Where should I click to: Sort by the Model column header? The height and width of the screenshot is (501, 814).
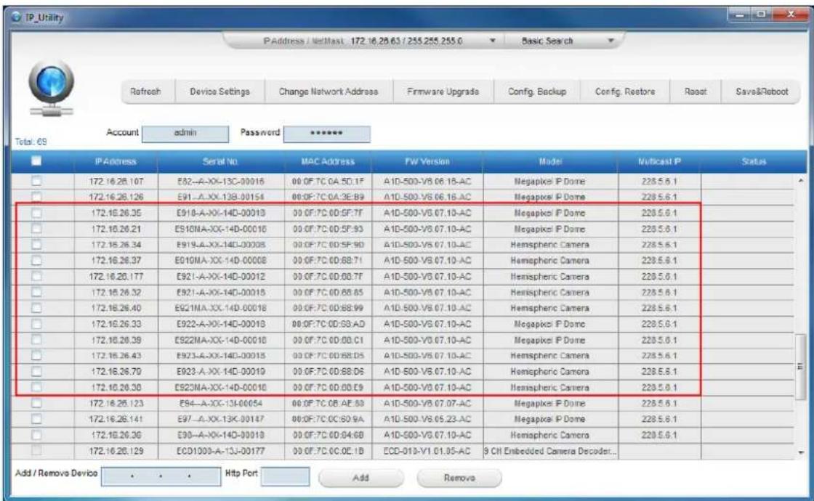click(550, 161)
